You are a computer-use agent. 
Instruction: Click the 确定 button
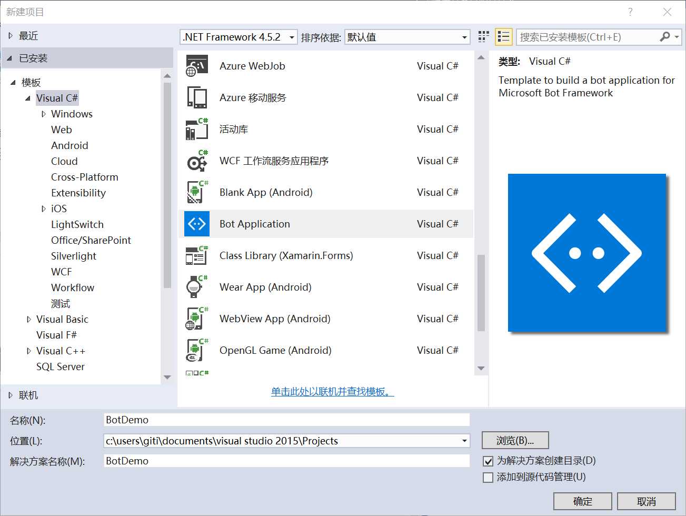click(583, 501)
